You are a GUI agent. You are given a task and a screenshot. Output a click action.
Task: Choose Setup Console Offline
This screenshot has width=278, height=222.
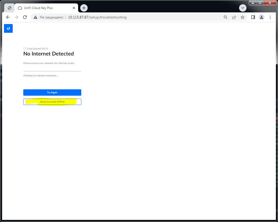point(52,102)
